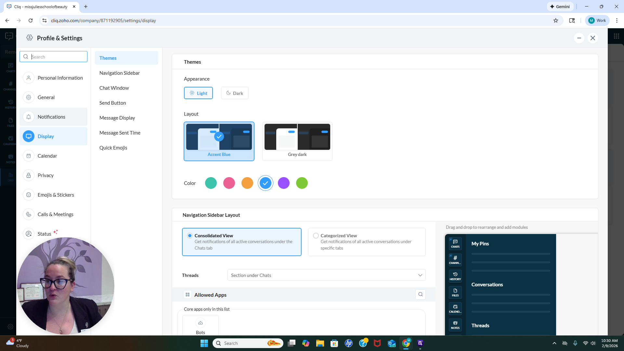
Task: Click the Files module in sidebar preview
Action: click(x=455, y=292)
